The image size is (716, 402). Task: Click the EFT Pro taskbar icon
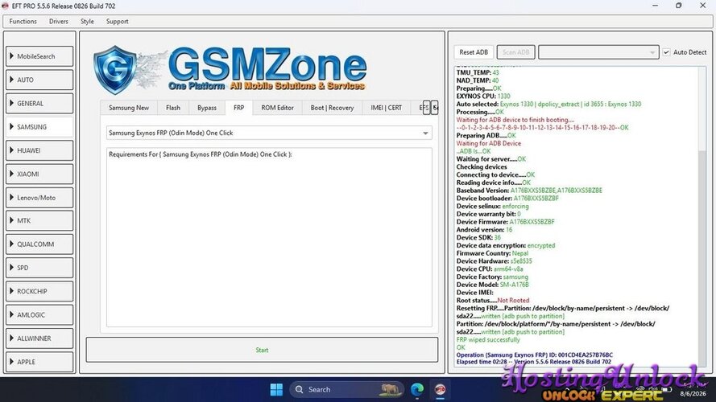pyautogui.click(x=441, y=390)
